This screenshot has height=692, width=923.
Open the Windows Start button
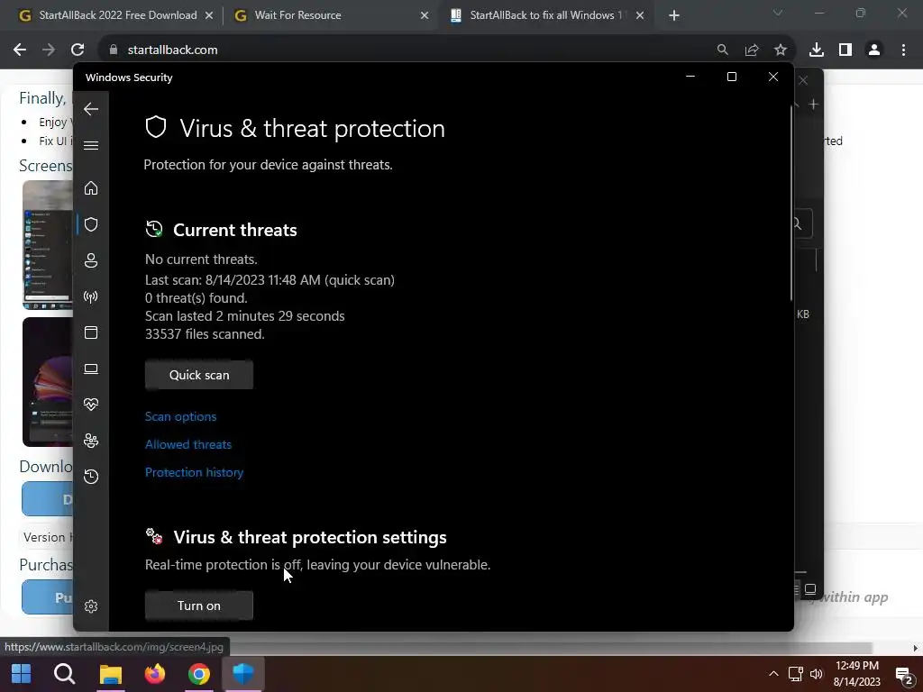tap(22, 674)
